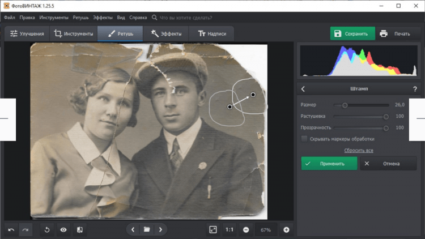Open the Инструменты tab with crop icon
This screenshot has width=425, height=239.
click(74, 33)
